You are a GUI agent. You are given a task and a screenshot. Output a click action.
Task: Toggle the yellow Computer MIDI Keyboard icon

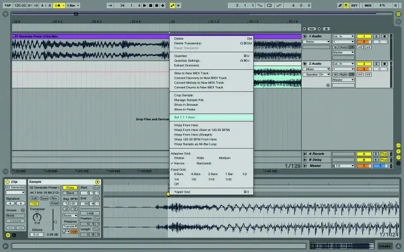point(346,6)
